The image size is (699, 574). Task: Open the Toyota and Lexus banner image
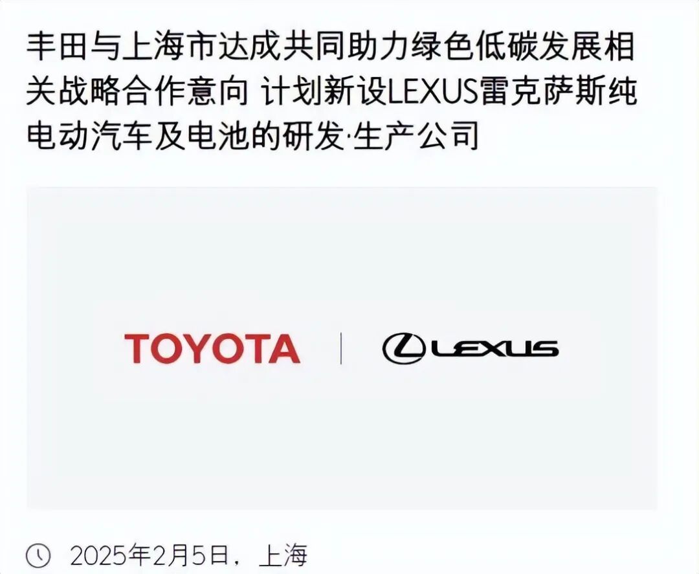click(x=342, y=348)
